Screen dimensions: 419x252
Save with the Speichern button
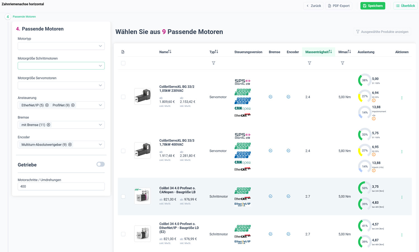[373, 6]
